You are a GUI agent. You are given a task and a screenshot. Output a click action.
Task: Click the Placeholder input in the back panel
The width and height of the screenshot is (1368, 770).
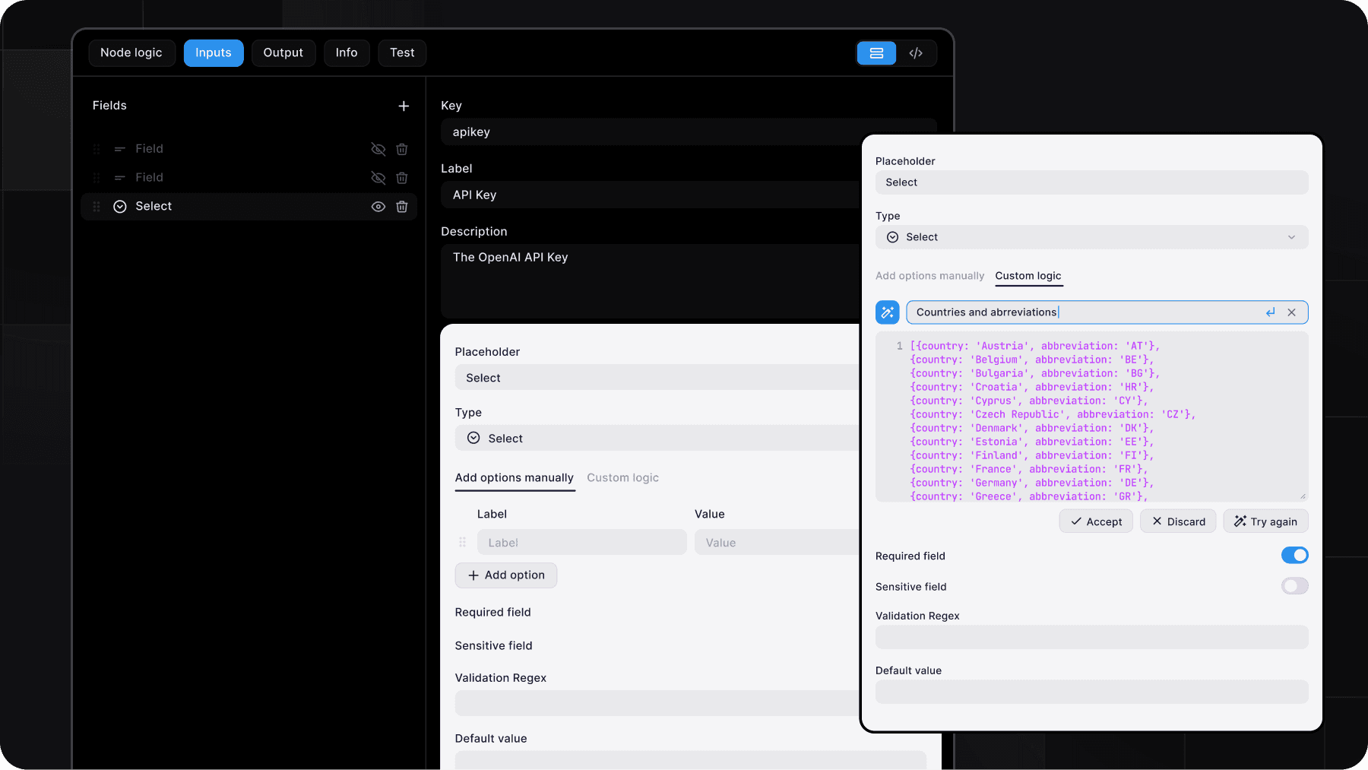pyautogui.click(x=657, y=378)
